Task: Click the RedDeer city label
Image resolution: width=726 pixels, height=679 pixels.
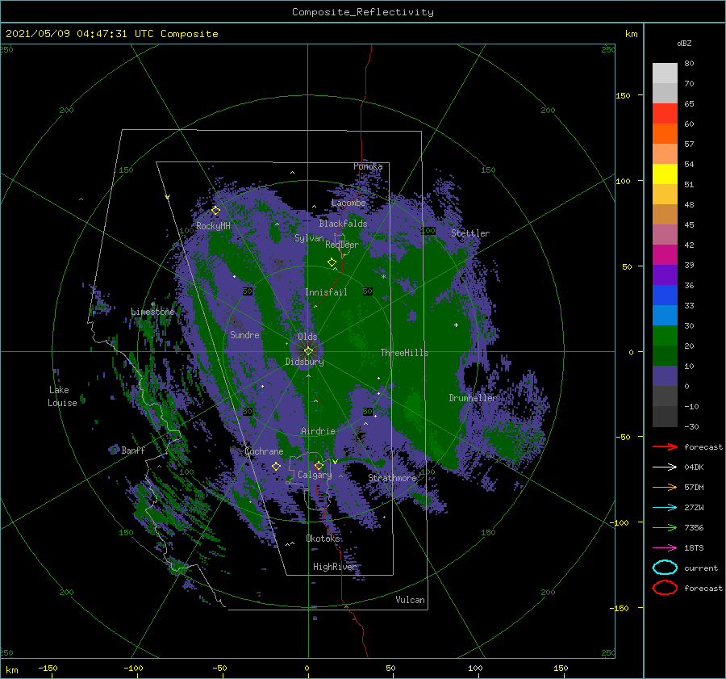Action: tap(342, 245)
